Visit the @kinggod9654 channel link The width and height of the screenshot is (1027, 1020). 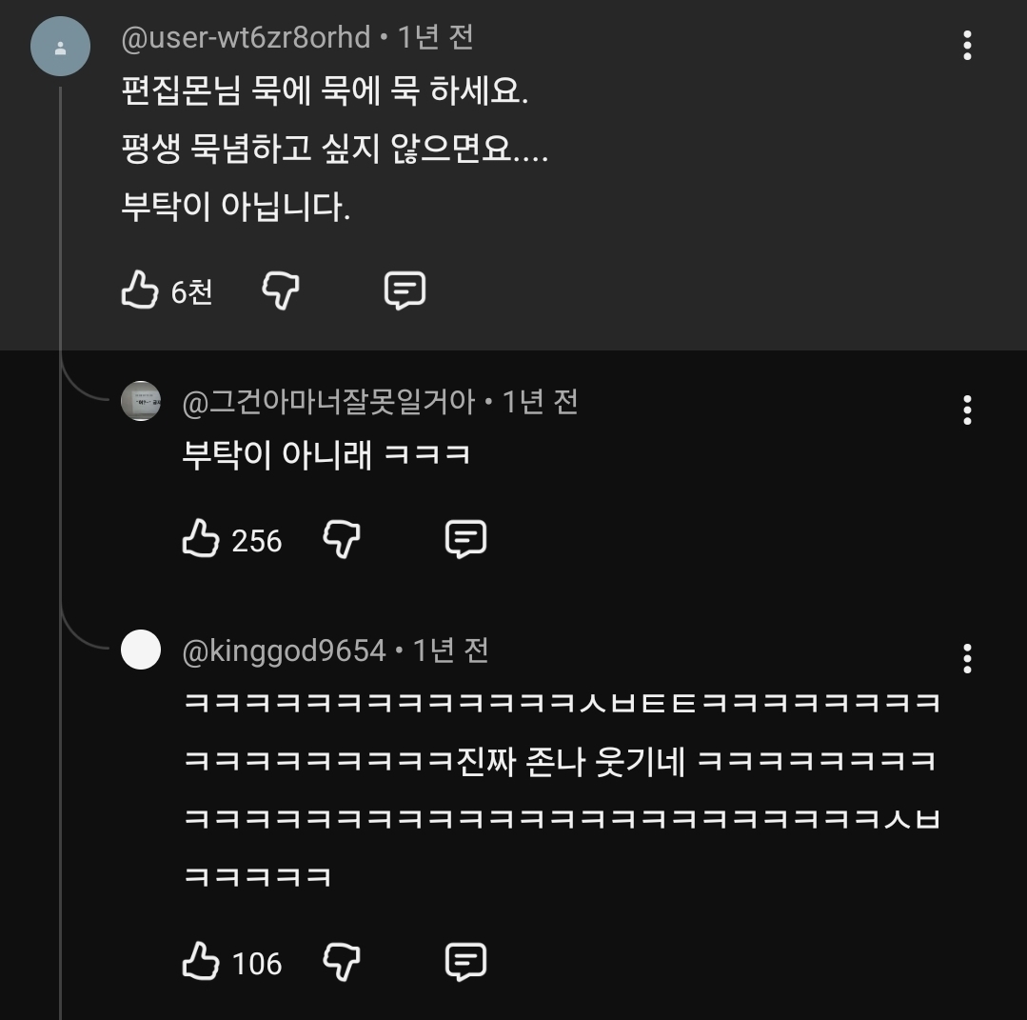click(284, 651)
